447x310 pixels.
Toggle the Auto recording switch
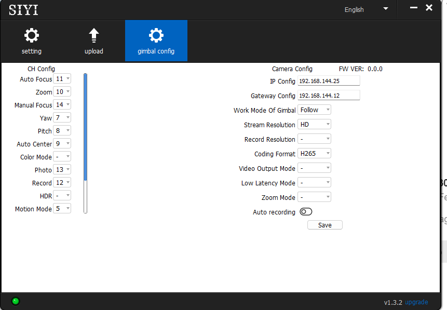tap(306, 212)
